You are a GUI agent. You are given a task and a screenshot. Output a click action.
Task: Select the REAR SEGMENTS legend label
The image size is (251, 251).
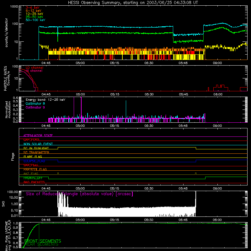pos(41,244)
